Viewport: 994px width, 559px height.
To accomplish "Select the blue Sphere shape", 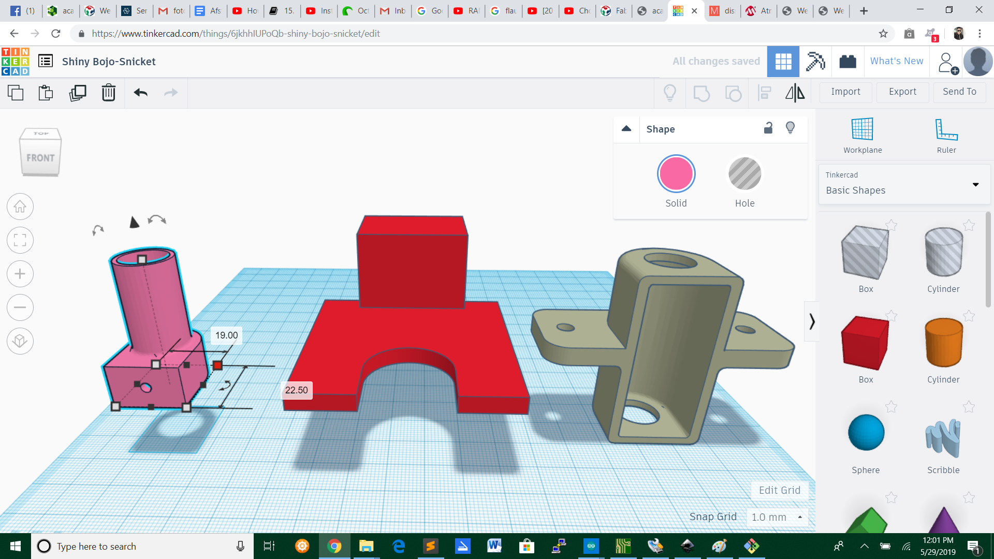I will pyautogui.click(x=866, y=433).
